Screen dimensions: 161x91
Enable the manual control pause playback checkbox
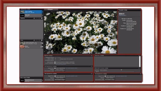pos(55,63)
